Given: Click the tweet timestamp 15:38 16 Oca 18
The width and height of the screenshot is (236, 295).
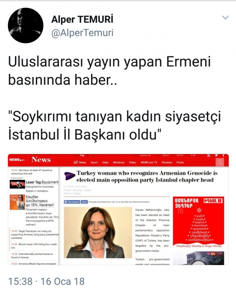Looking at the screenshot, I should pyautogui.click(x=47, y=281).
